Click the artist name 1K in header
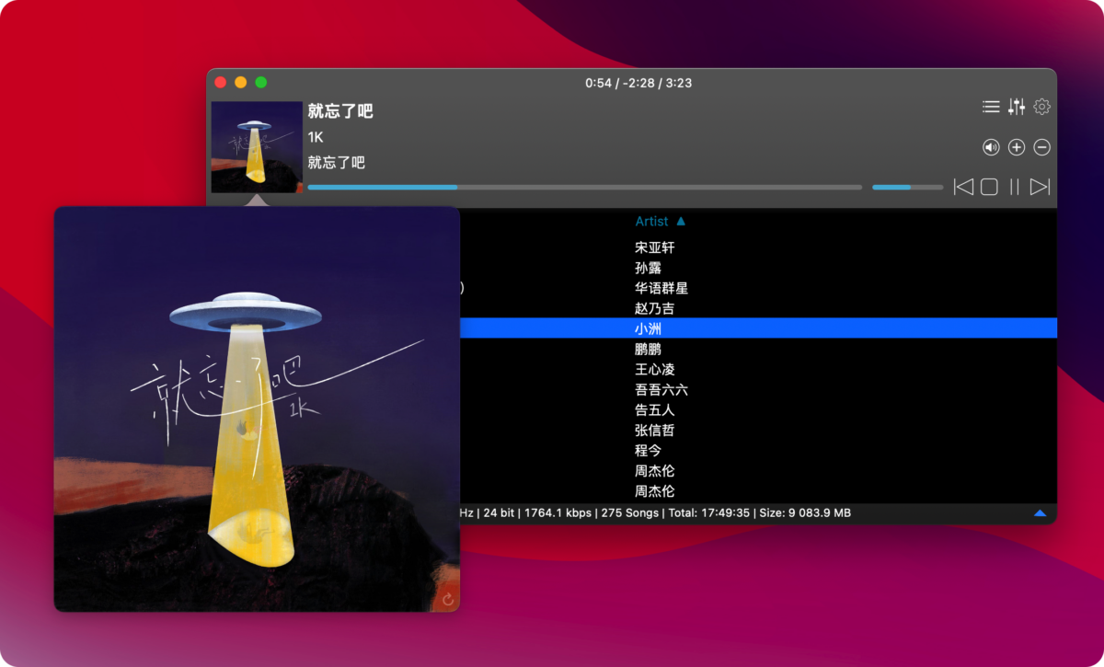Viewport: 1104px width, 667px height. click(x=316, y=137)
